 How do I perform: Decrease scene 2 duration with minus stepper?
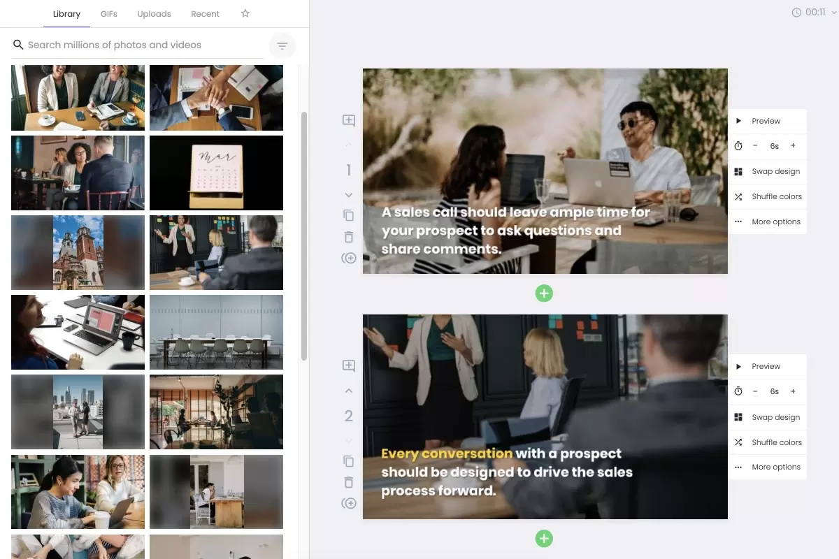755,391
